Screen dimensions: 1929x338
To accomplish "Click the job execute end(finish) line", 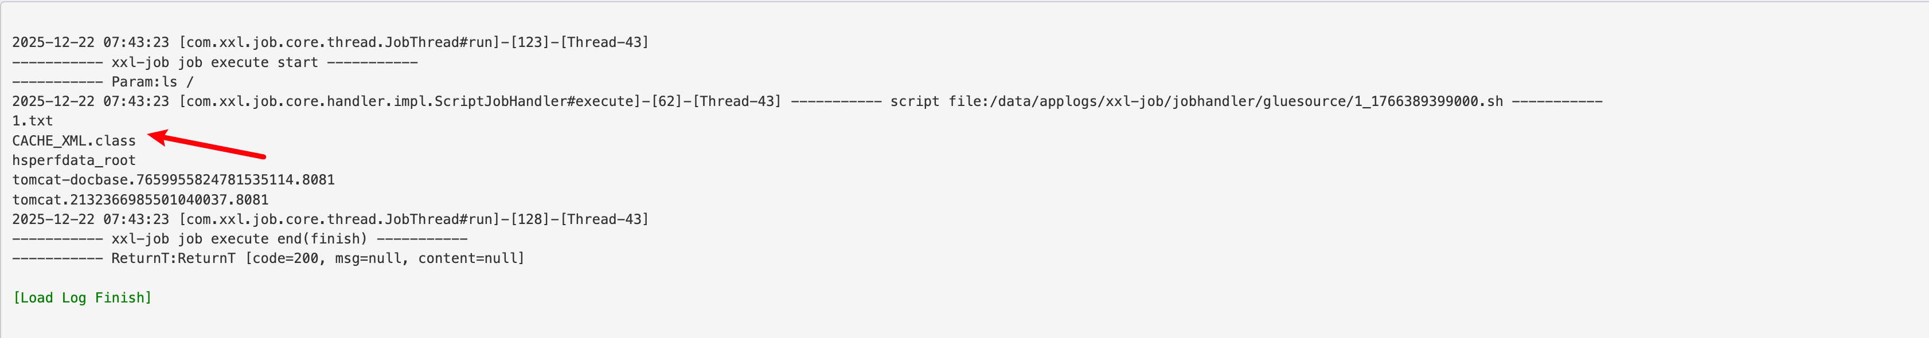I will click(240, 239).
